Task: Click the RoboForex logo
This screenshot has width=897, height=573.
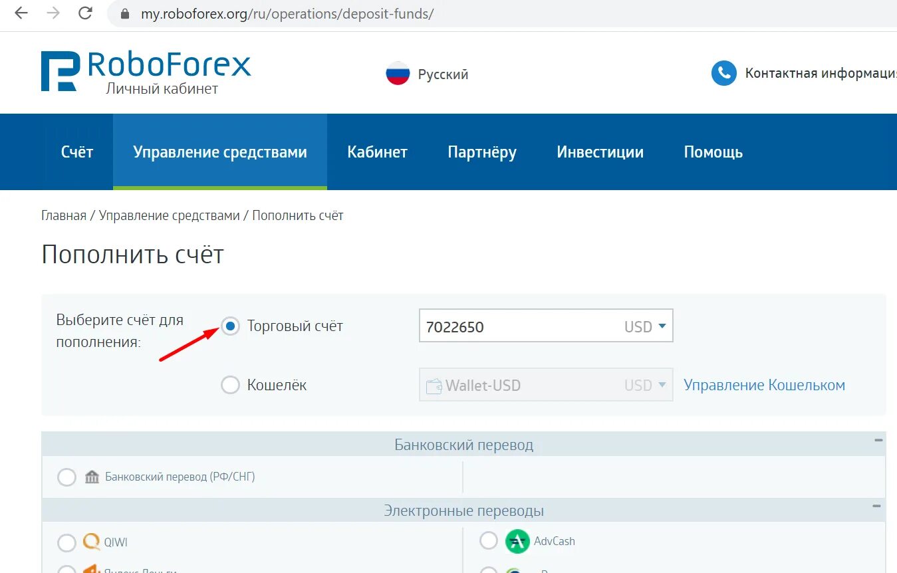Action: click(x=146, y=72)
